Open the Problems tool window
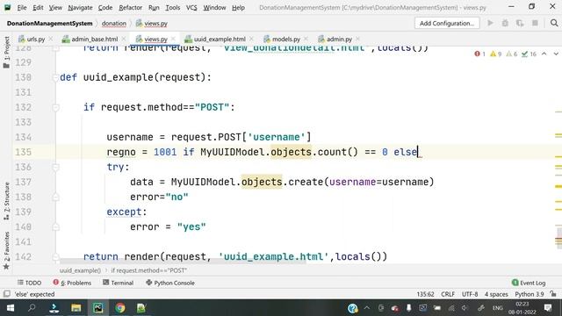The width and height of the screenshot is (562, 316). 72,283
